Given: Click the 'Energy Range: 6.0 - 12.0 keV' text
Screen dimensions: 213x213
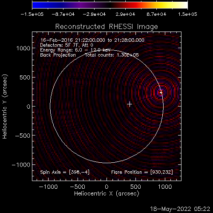Looking at the screenshot, I should pyautogui.click(x=75, y=50).
